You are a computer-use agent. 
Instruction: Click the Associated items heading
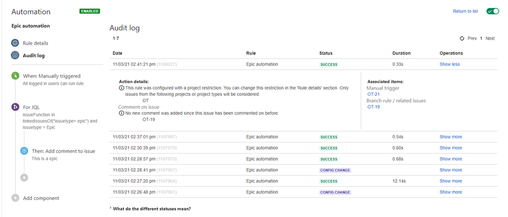385,82
